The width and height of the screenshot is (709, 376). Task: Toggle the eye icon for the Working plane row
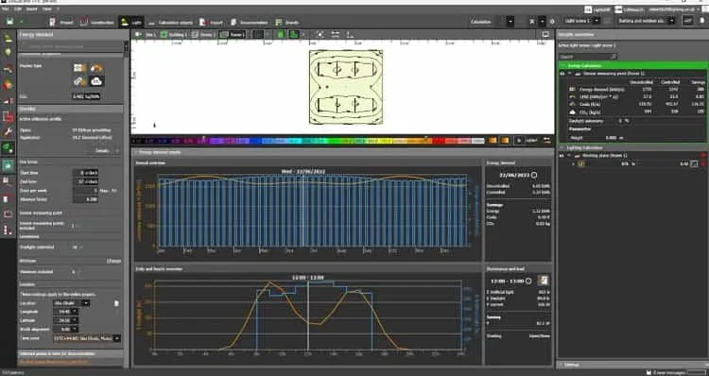(x=562, y=156)
